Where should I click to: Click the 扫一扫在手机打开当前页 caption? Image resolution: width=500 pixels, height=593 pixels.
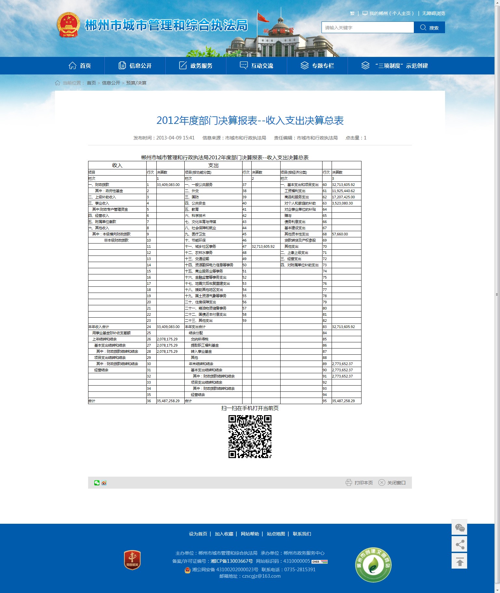tap(250, 408)
